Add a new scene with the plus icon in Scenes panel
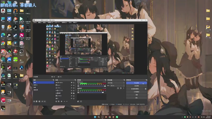The width and height of the screenshot is (212, 119). 34,101
